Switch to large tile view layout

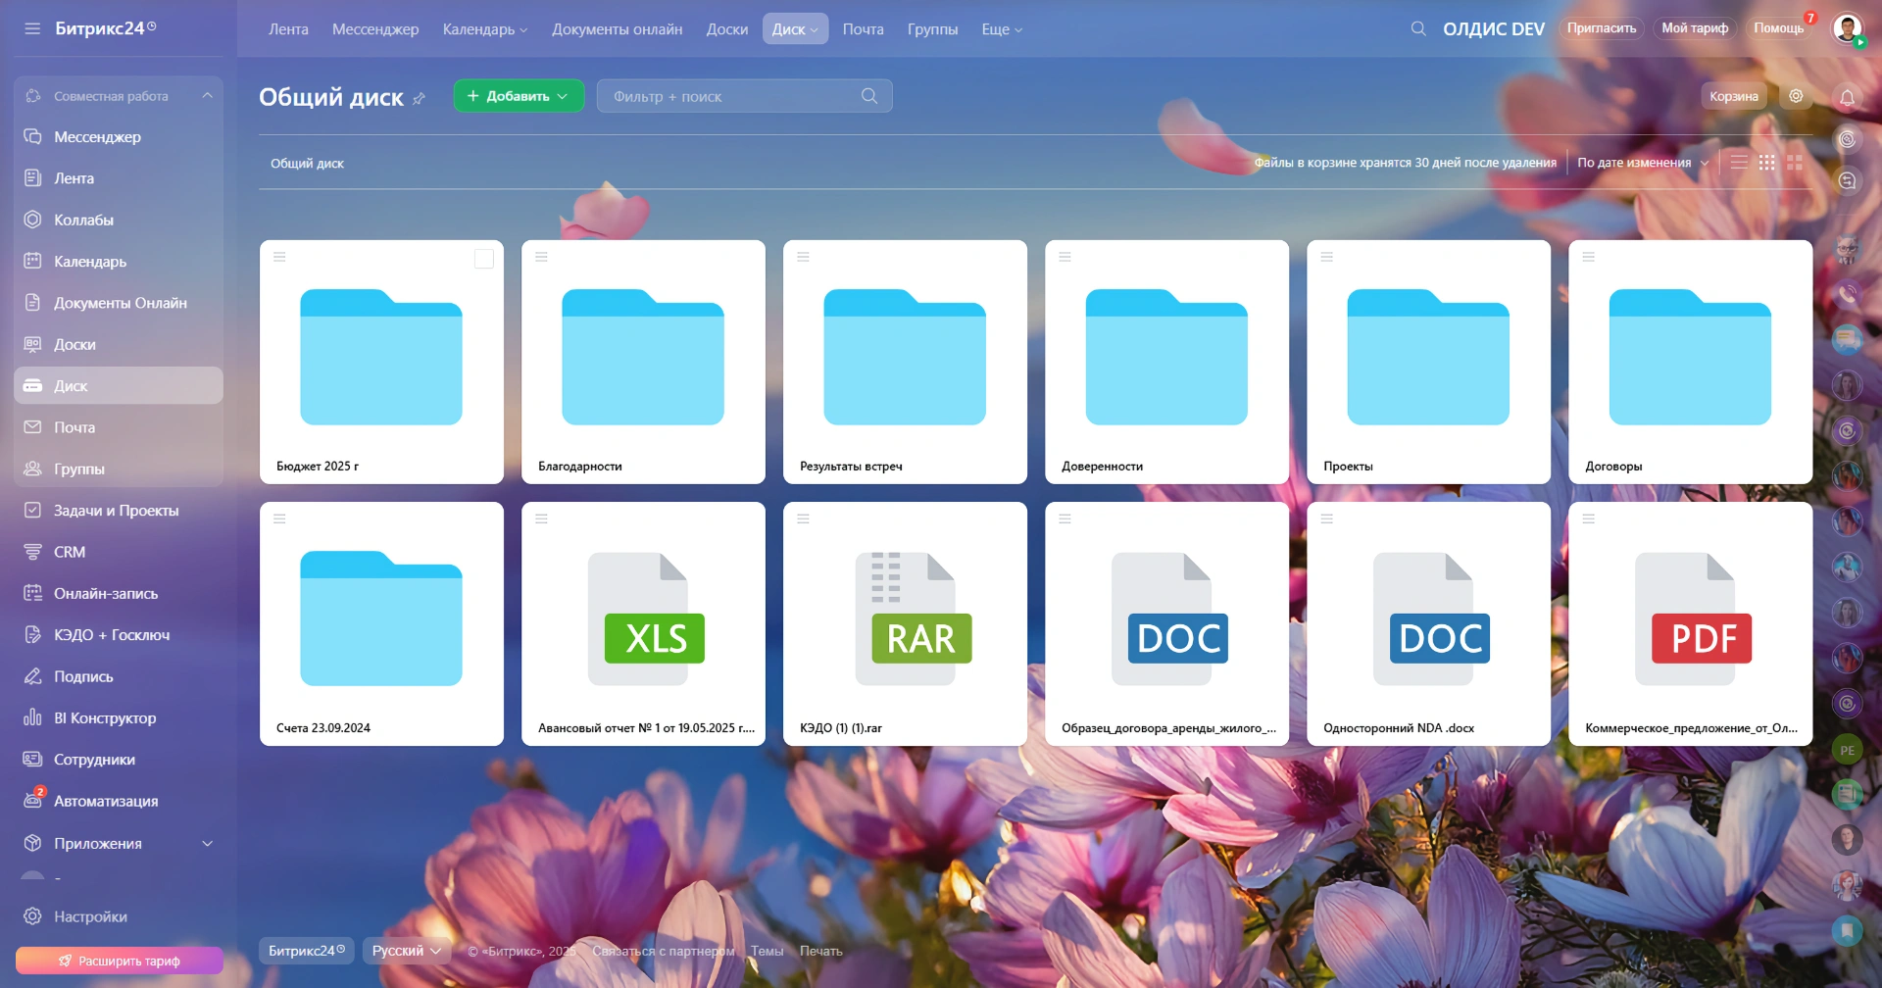[1795, 163]
